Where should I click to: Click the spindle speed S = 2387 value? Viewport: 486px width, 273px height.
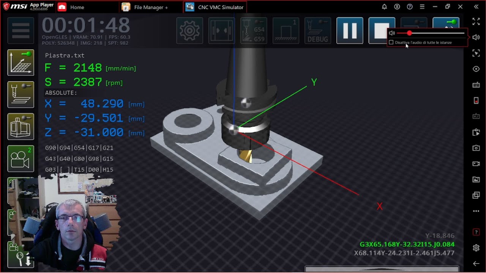pyautogui.click(x=83, y=82)
